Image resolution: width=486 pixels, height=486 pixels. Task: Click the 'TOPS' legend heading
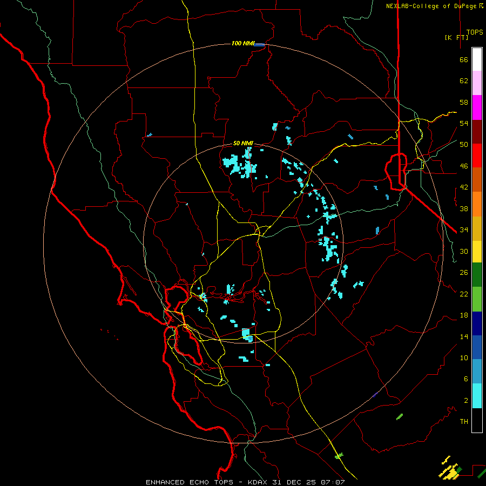[x=475, y=32]
